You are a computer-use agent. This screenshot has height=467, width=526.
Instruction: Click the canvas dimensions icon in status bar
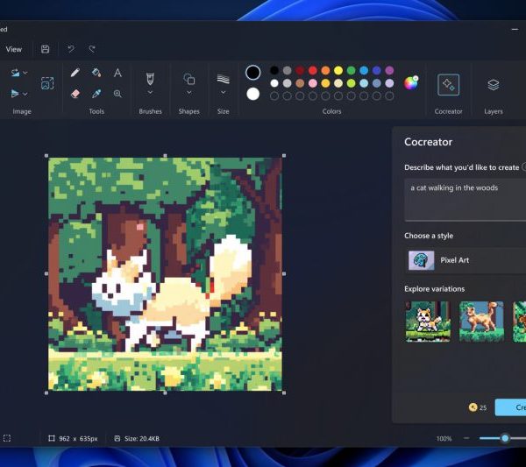(x=52, y=438)
